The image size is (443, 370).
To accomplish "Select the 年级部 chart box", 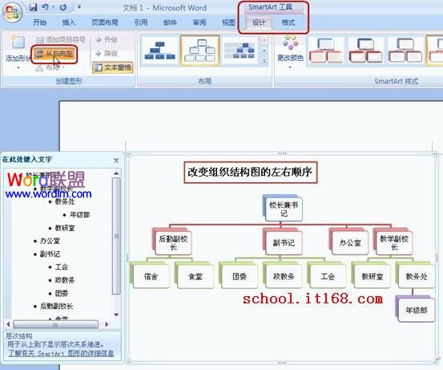I will (x=416, y=311).
